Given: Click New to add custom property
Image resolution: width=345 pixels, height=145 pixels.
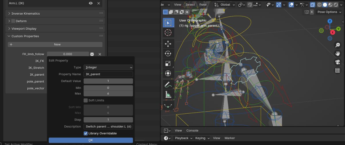Looking at the screenshot, I should (55, 45).
